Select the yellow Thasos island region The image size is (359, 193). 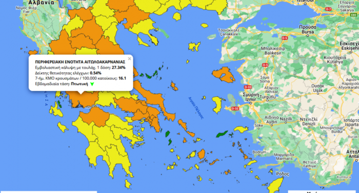(177, 16)
